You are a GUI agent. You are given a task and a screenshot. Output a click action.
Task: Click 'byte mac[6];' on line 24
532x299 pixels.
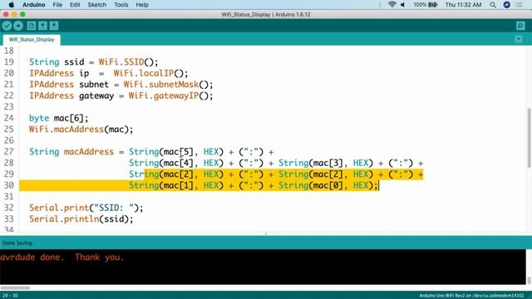click(59, 118)
